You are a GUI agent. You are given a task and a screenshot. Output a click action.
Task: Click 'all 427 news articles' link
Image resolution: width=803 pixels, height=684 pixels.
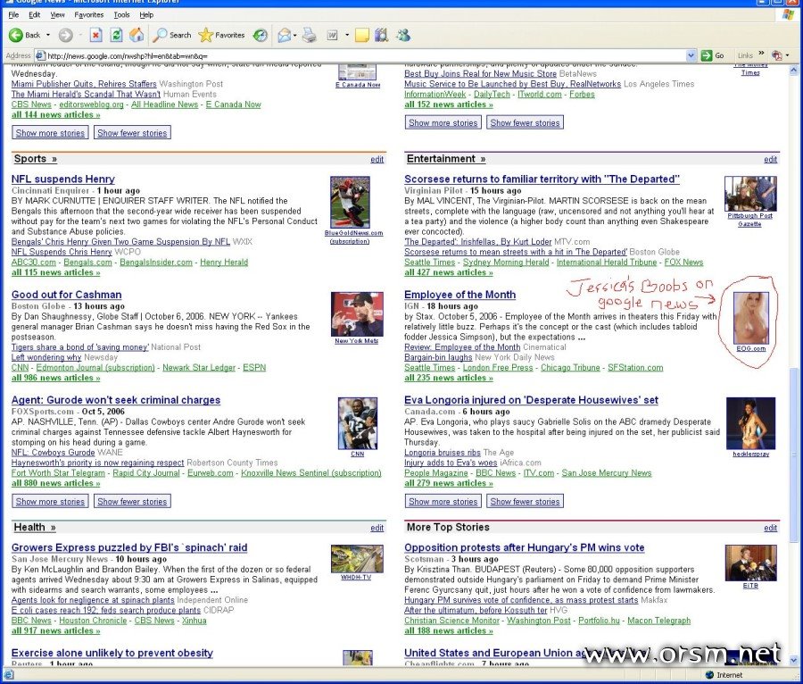click(x=449, y=272)
